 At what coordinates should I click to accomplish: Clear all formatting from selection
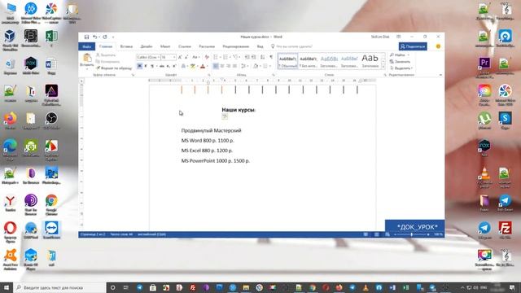point(206,57)
